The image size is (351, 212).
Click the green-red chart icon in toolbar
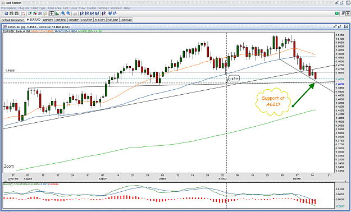click(35, 13)
